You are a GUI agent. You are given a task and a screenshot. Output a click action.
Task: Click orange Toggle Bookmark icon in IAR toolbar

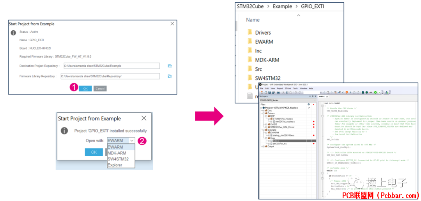coord(347,93)
